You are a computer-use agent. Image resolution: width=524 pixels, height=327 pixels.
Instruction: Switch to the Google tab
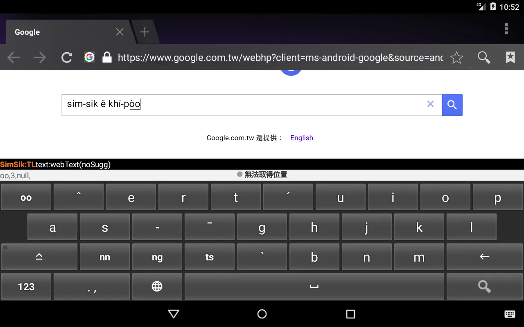click(x=68, y=32)
